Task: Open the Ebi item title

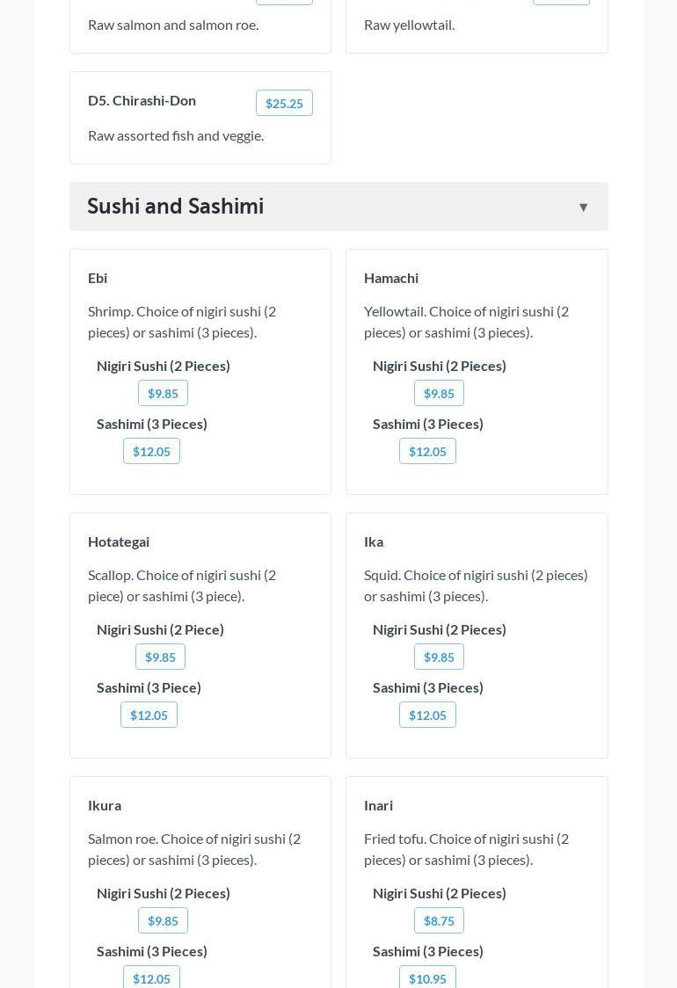Action: (x=98, y=278)
